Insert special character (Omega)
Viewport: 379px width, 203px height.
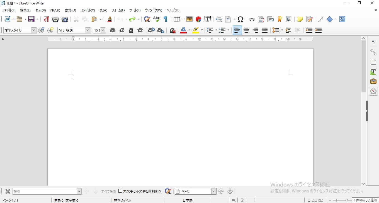coord(240,19)
